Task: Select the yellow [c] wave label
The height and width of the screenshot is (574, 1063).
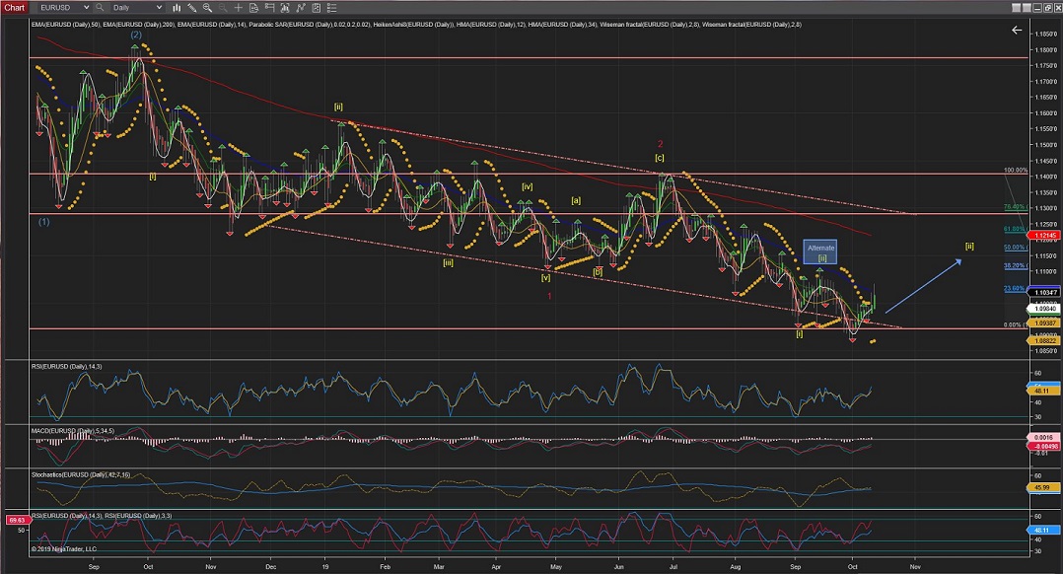Action: 660,158
